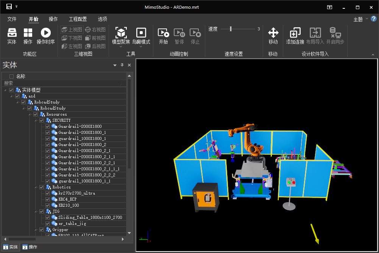Switch to the 工程配置 ribbon tab

click(x=78, y=19)
